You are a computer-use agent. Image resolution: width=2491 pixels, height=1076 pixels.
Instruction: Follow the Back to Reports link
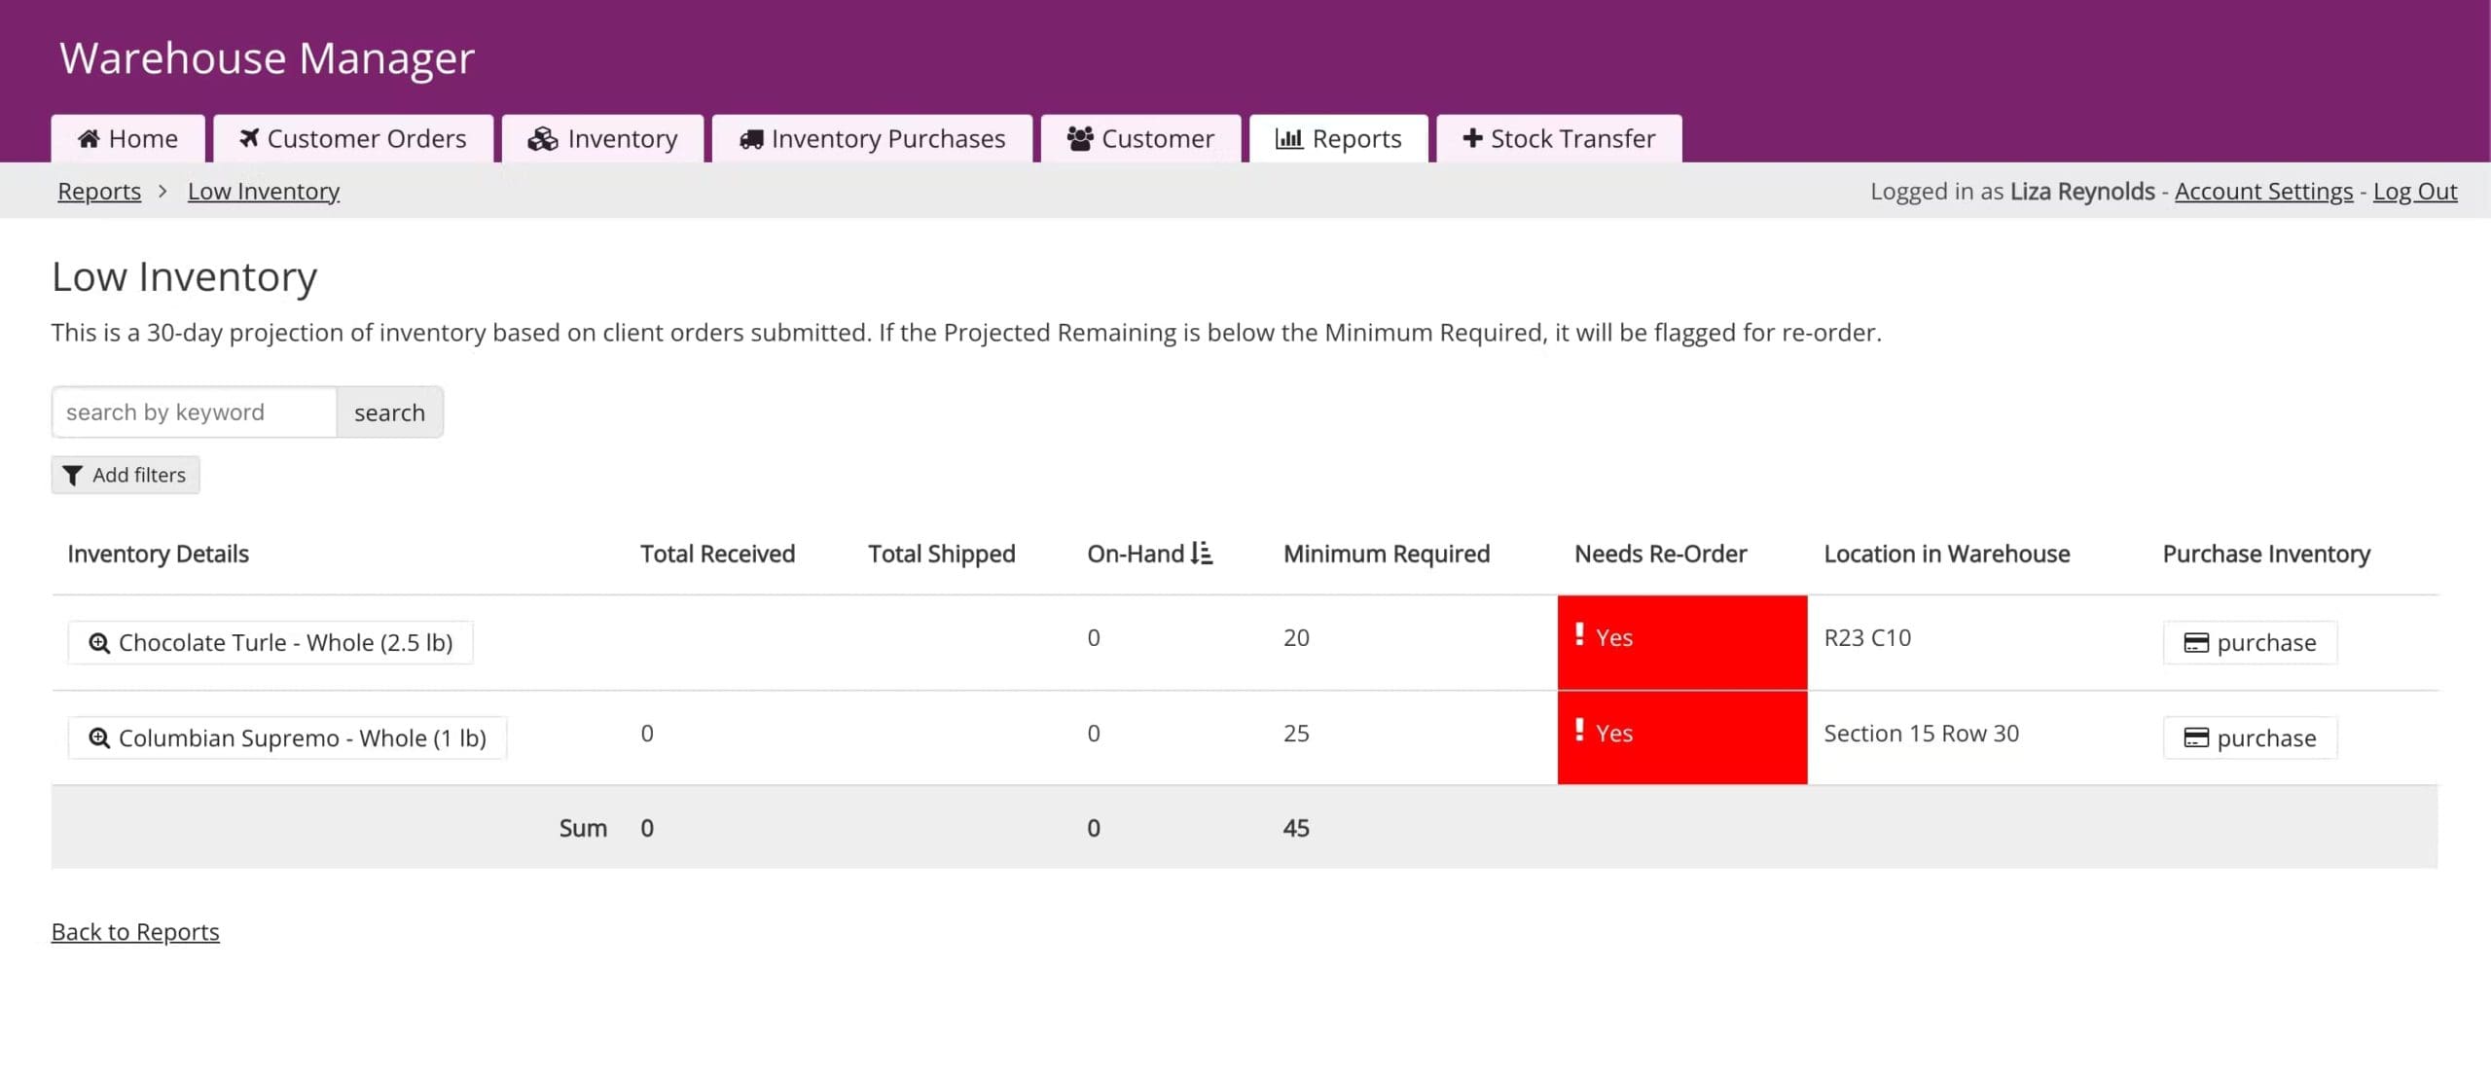[x=135, y=932]
